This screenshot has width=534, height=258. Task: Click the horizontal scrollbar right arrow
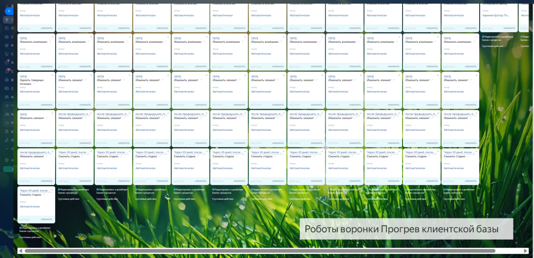pyautogui.click(x=525, y=251)
